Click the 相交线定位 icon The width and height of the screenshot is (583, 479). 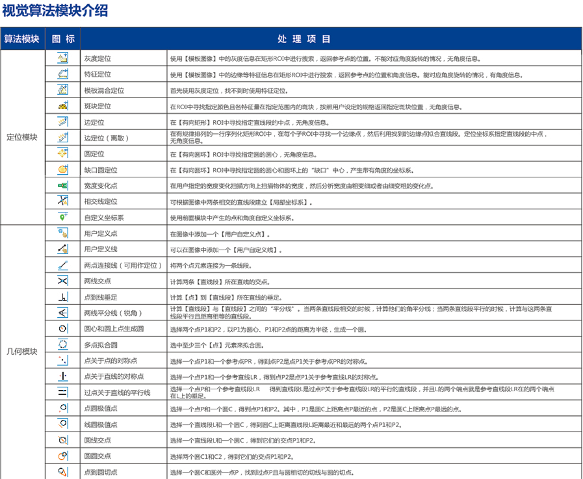[63, 201]
